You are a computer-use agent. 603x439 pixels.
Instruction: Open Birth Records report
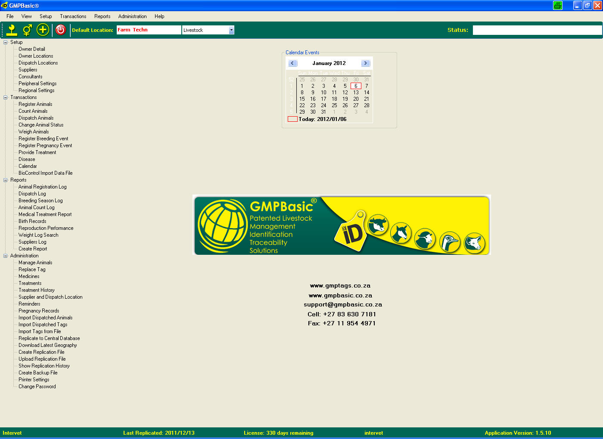click(x=32, y=221)
